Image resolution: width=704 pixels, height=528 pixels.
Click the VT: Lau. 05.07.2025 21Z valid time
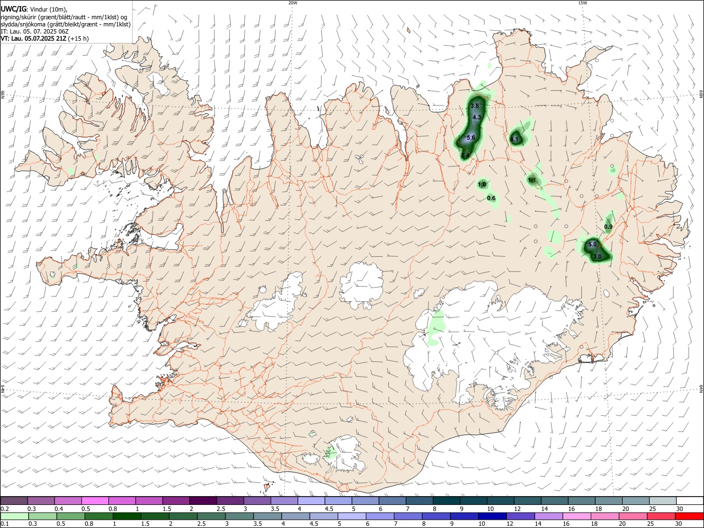tap(45, 38)
